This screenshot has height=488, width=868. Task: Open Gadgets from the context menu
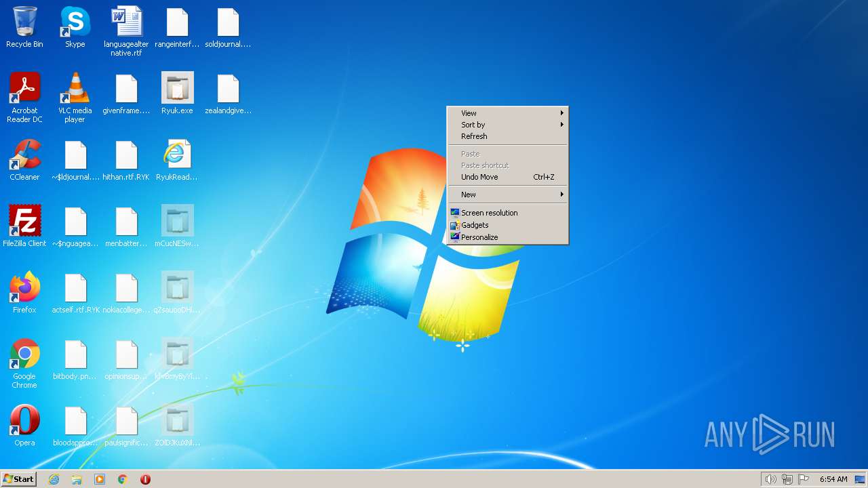(x=507, y=225)
